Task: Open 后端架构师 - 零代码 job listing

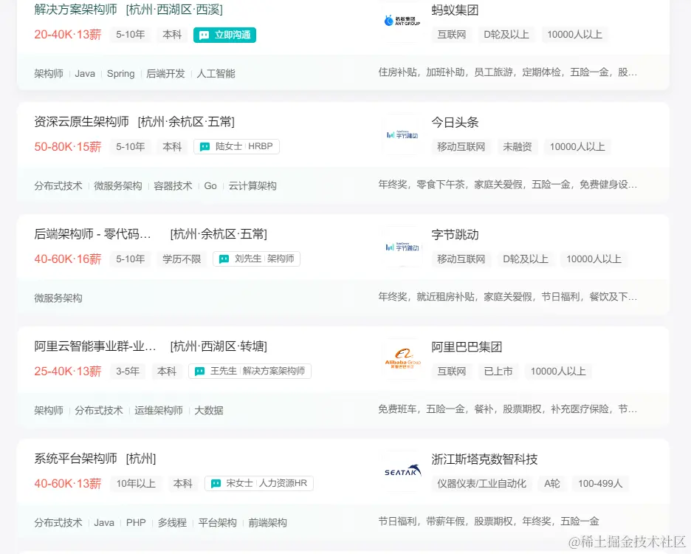Action: [x=92, y=233]
